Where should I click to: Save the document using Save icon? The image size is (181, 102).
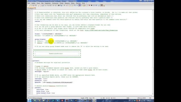[x=33, y=5]
